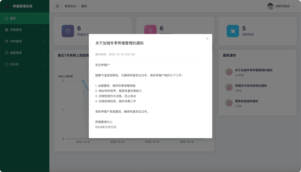Click the bell icon beside 春季疫苗接种通知

click(228, 103)
